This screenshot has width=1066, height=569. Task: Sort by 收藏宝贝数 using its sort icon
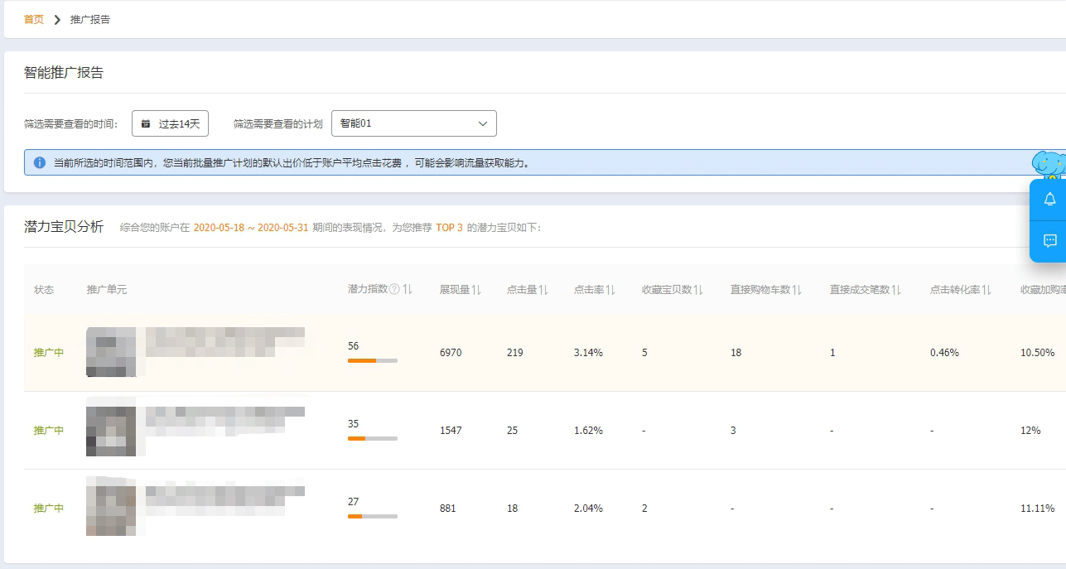pyautogui.click(x=698, y=290)
